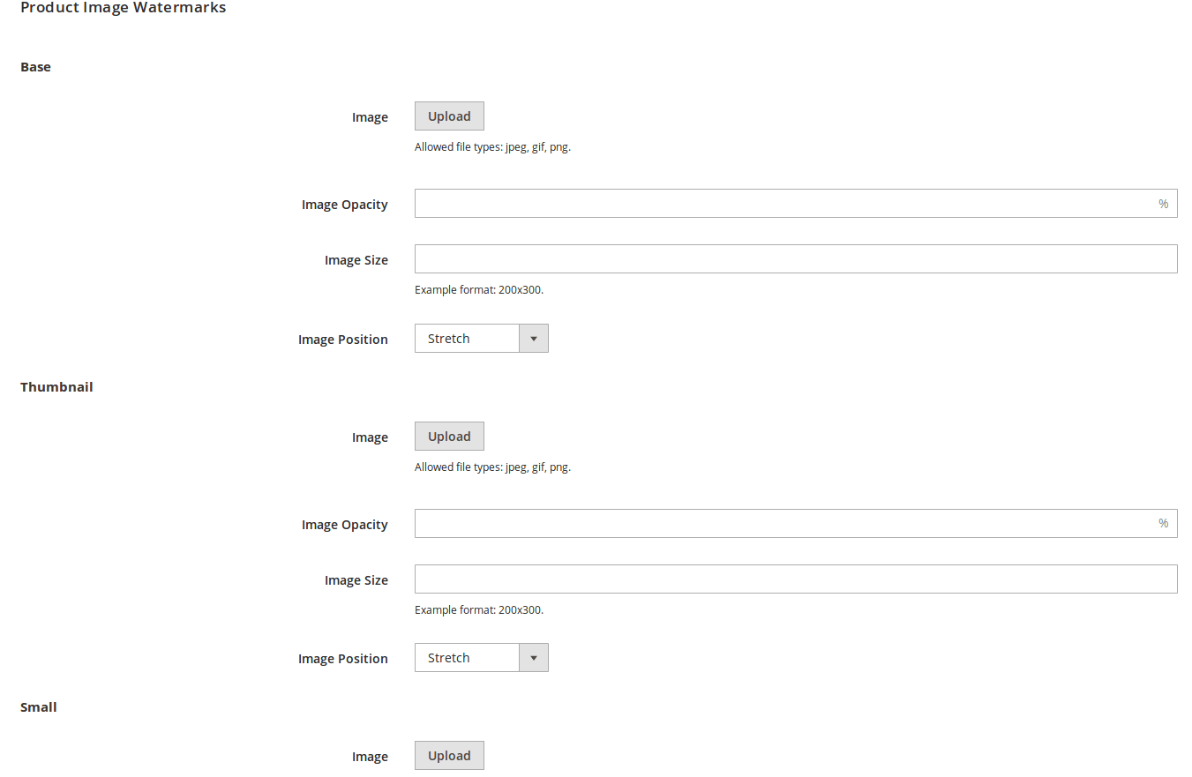Click the Image Opacity label under Base
Screen dimensions: 1192x777
coord(344,204)
